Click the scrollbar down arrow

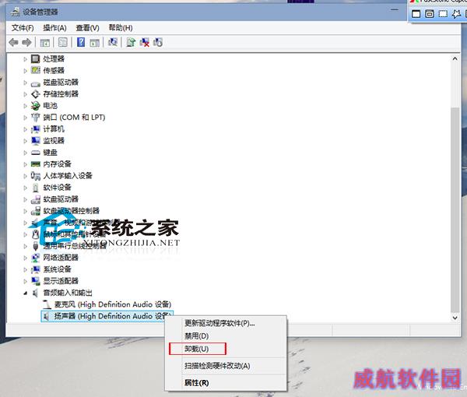[x=455, y=318]
